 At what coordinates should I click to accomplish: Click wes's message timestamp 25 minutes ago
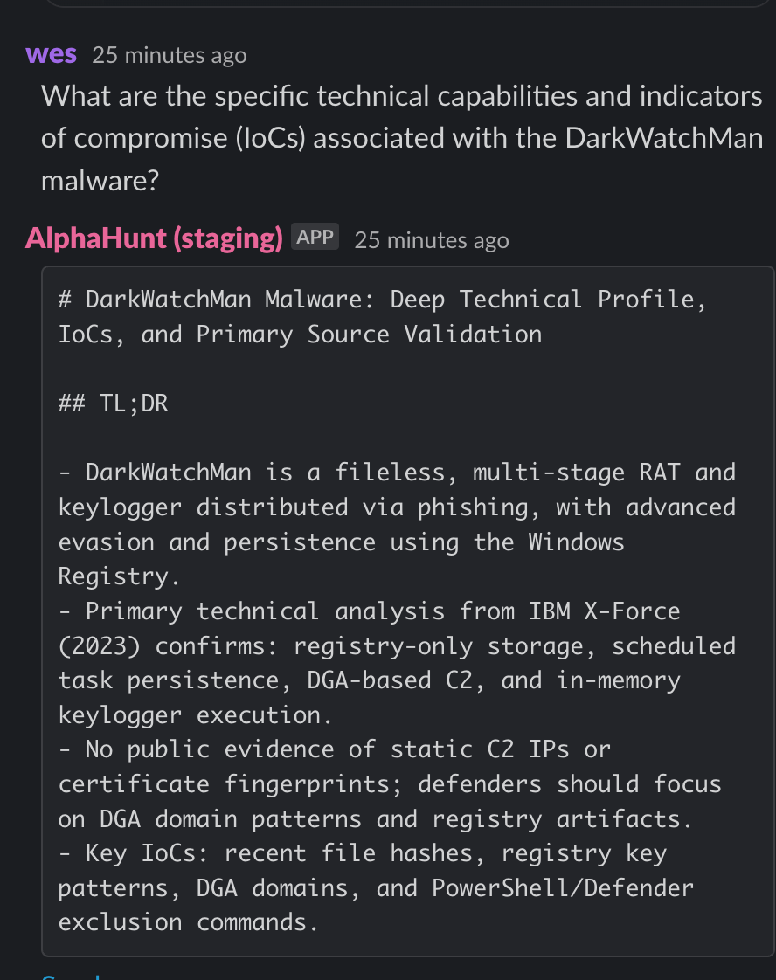170,56
